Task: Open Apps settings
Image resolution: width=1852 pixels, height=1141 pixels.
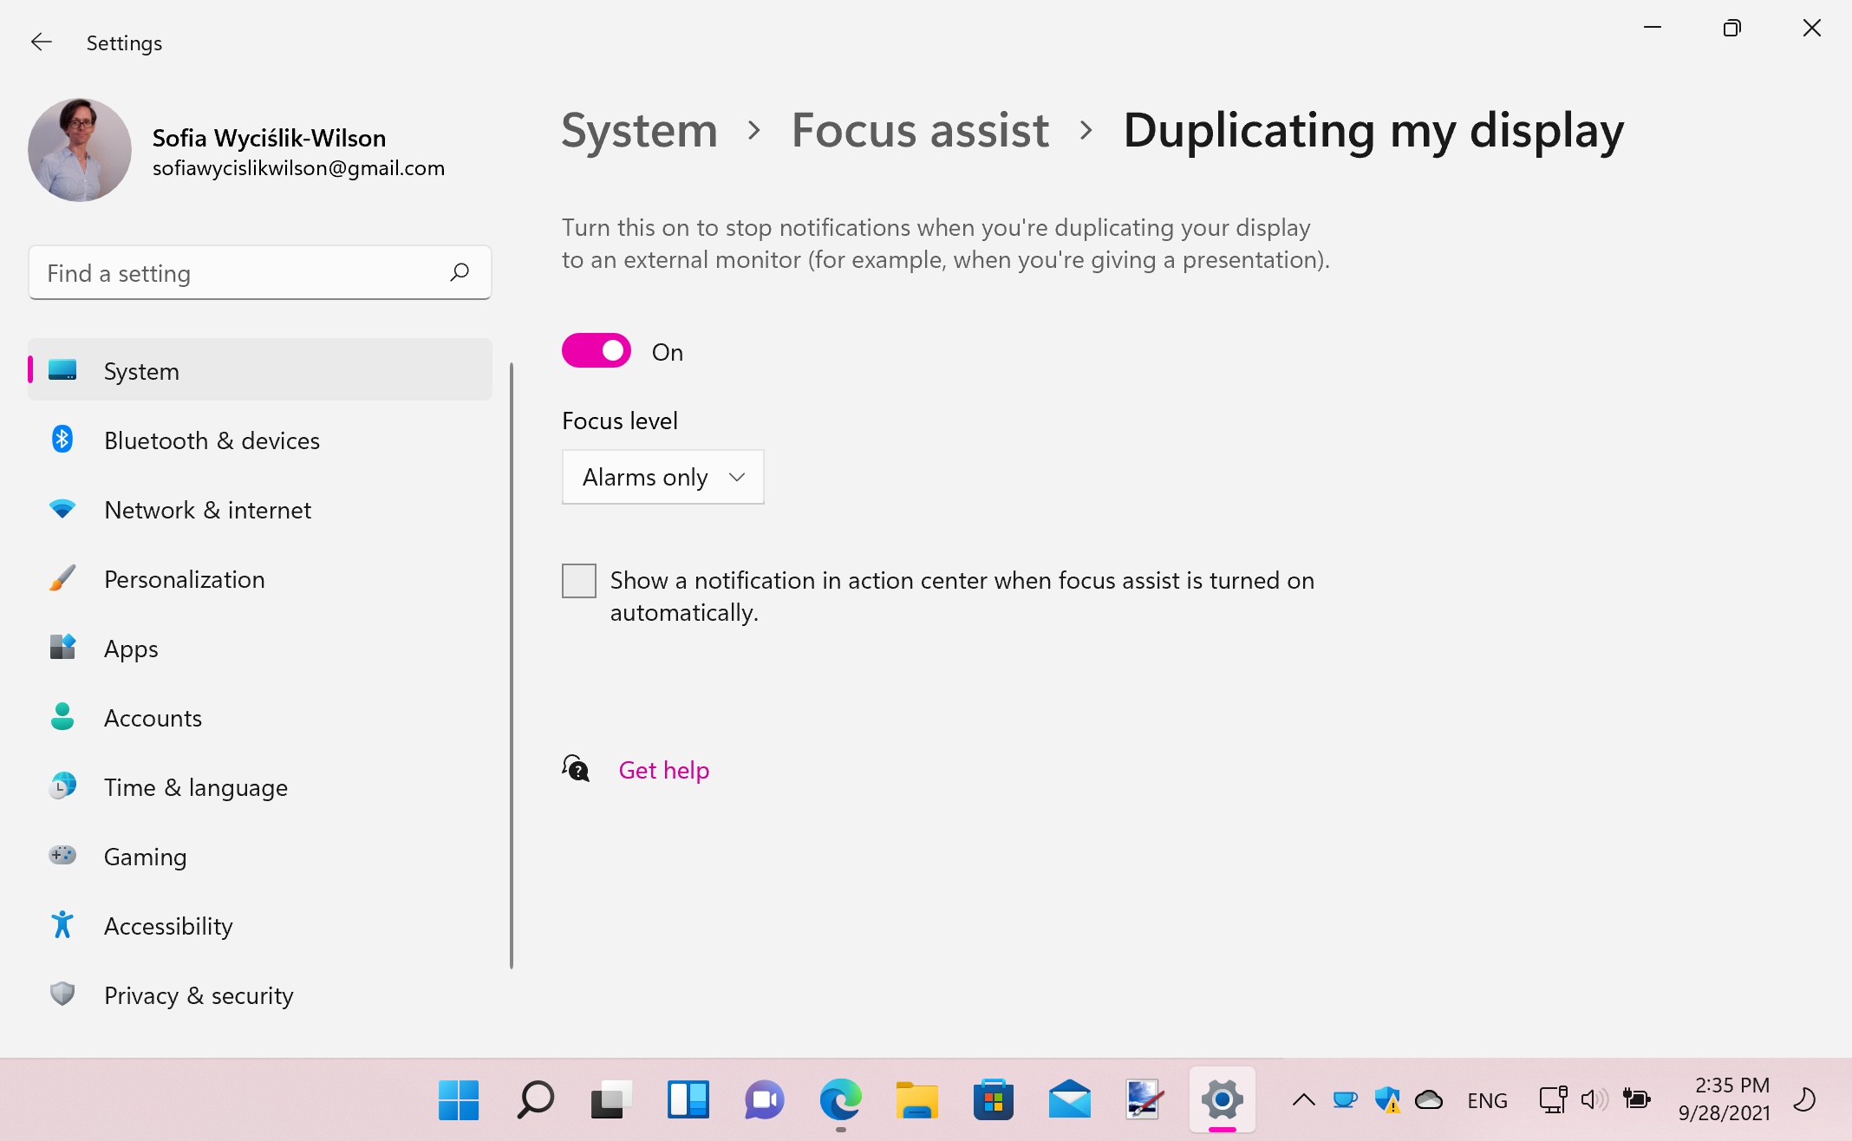Action: click(x=260, y=648)
